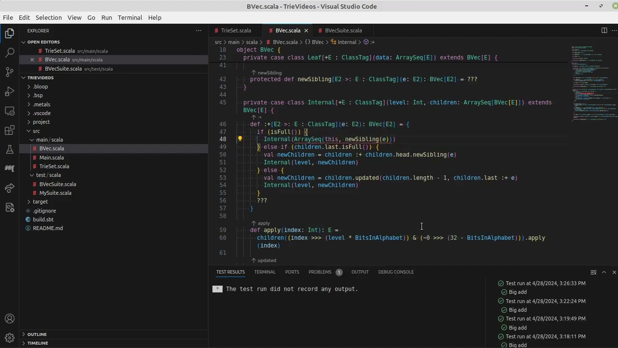The height and width of the screenshot is (348, 618).
Task: Open Accounts menu
Action: (10, 319)
